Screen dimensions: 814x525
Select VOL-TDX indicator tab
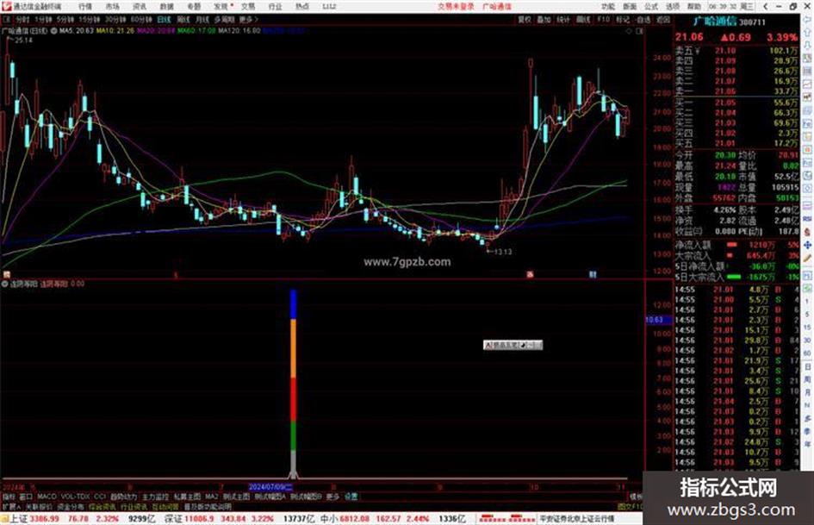(75, 497)
